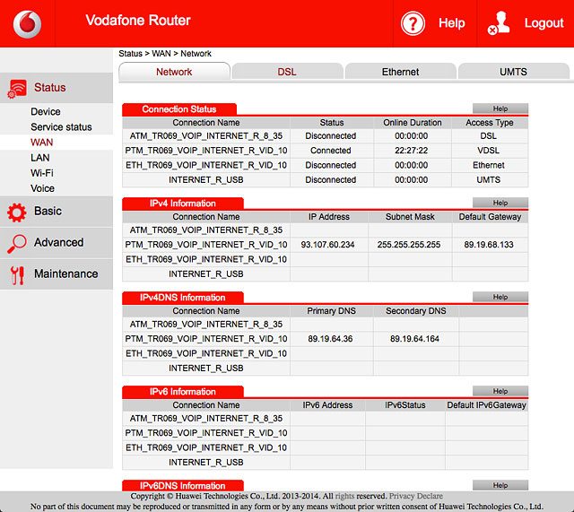Click the Help question mark icon
574x512 pixels.
[413, 23]
